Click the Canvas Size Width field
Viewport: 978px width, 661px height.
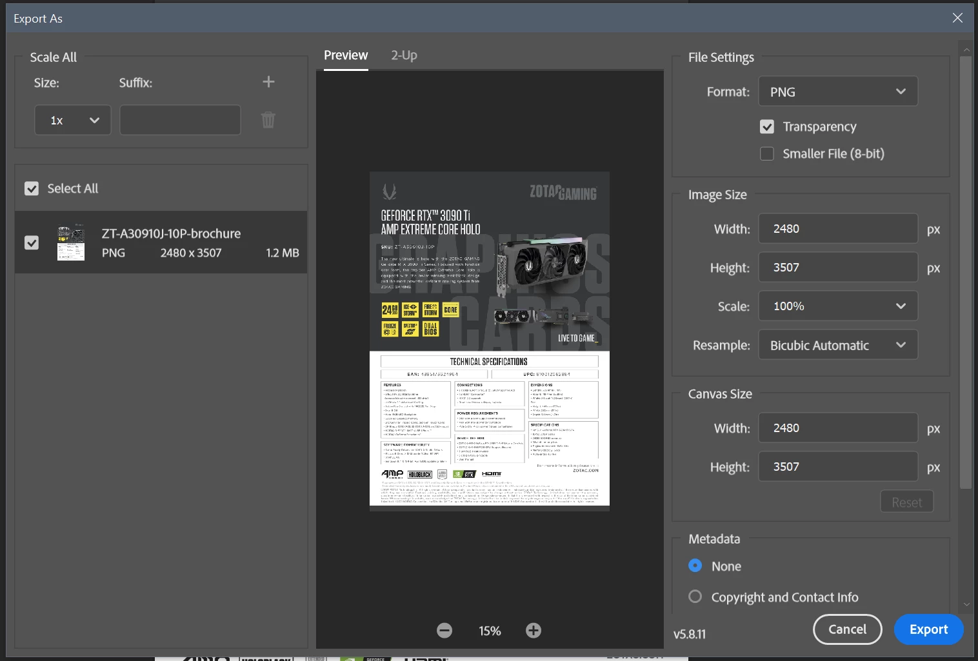[838, 428]
